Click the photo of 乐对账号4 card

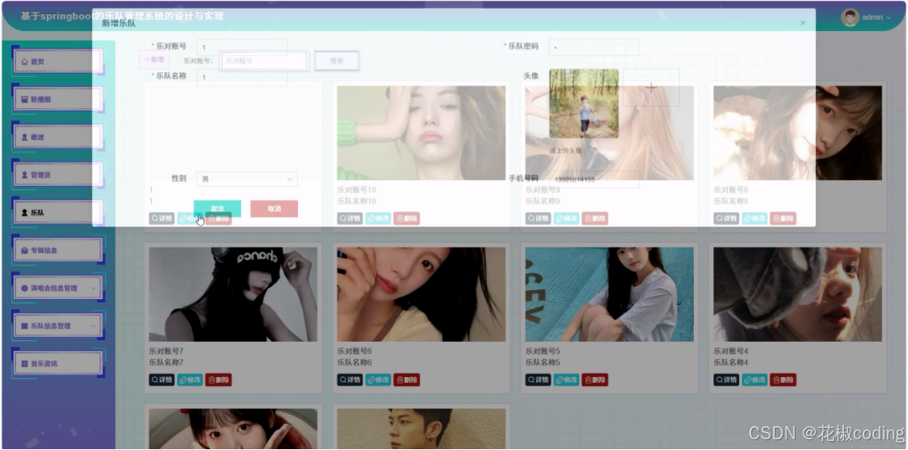point(797,294)
